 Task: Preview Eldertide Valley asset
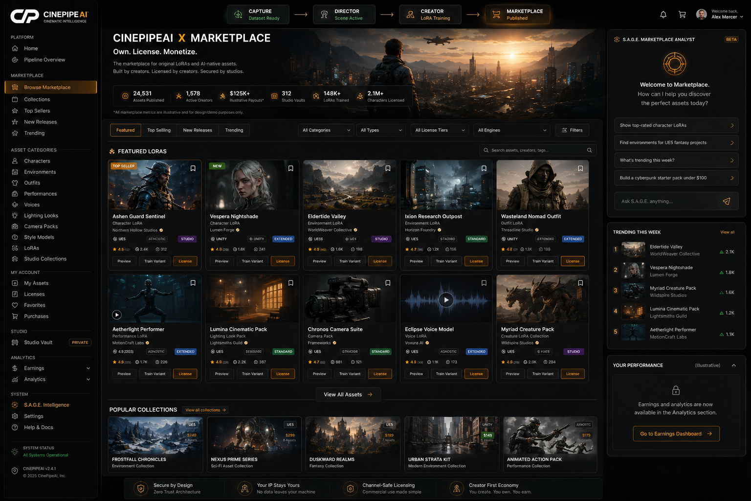click(x=319, y=261)
